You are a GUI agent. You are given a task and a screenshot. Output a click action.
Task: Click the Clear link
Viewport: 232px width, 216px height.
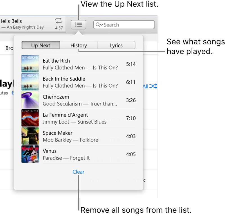pyautogui.click(x=78, y=172)
